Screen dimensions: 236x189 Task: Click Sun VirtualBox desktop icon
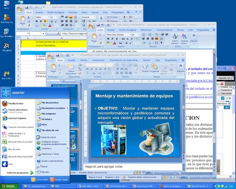coord(7,33)
